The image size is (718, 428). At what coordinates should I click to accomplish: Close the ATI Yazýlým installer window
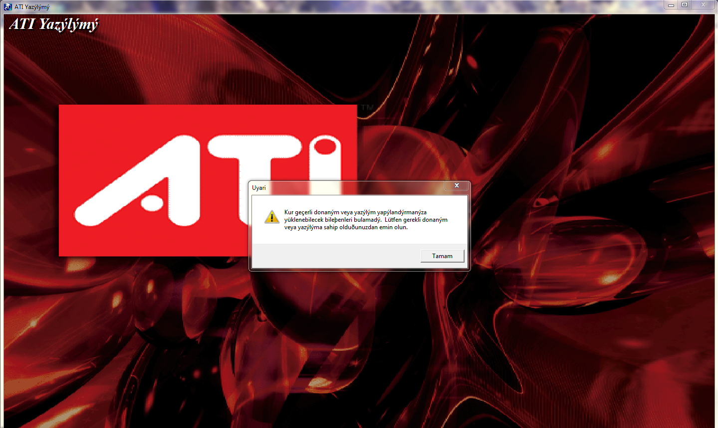click(704, 5)
